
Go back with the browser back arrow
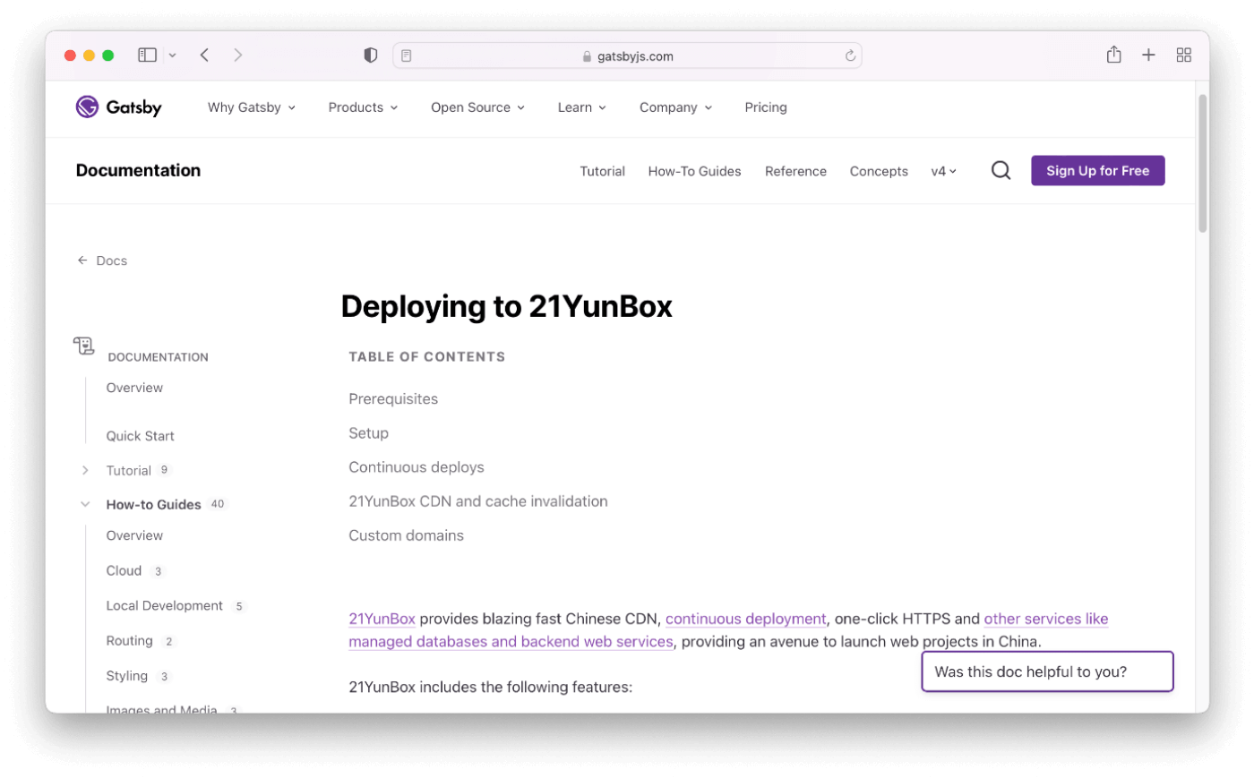[x=205, y=56]
